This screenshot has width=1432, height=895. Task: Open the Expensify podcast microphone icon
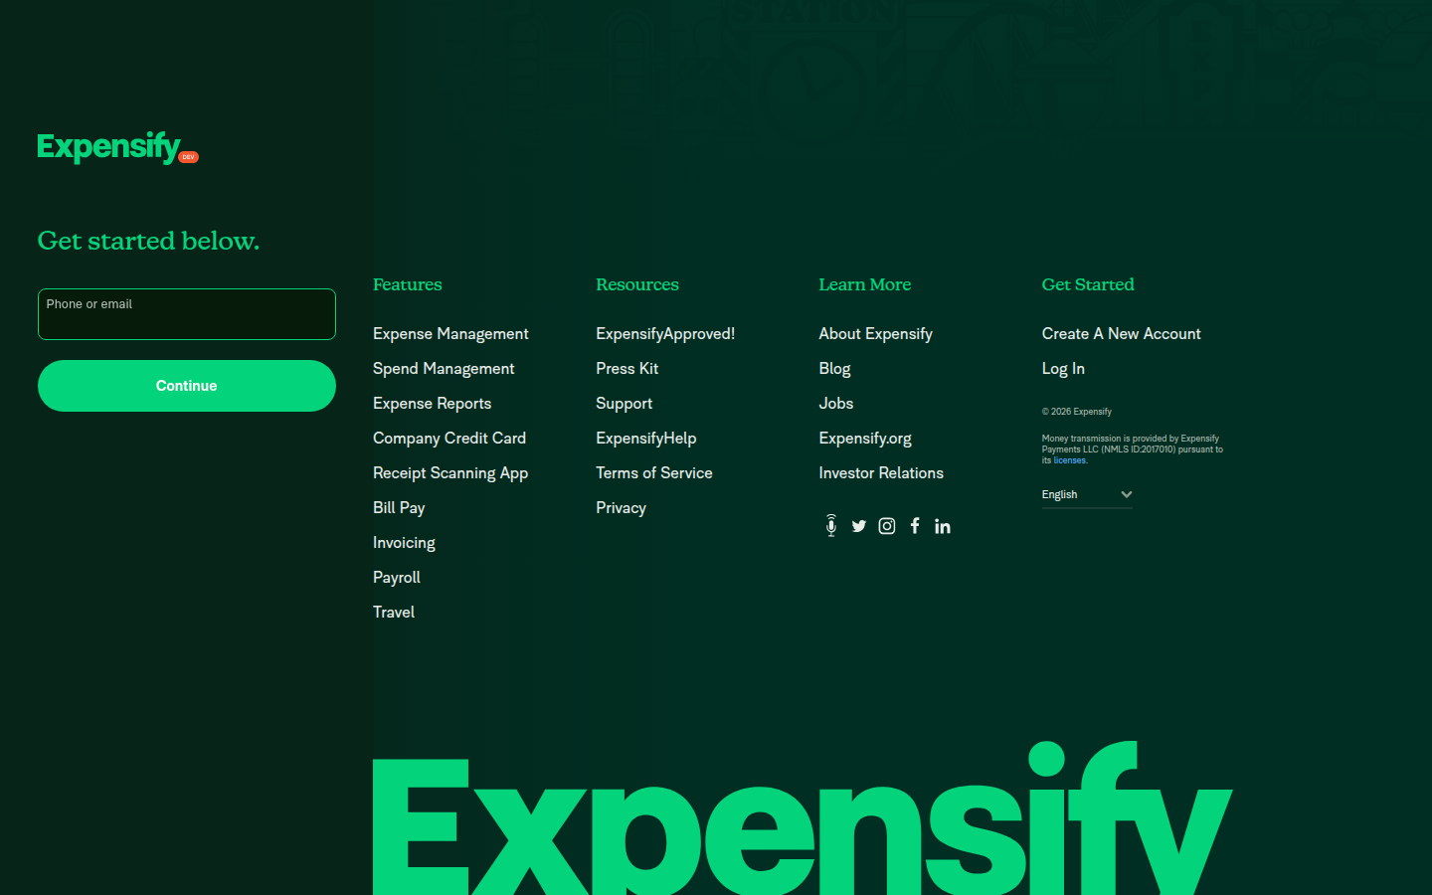click(830, 525)
